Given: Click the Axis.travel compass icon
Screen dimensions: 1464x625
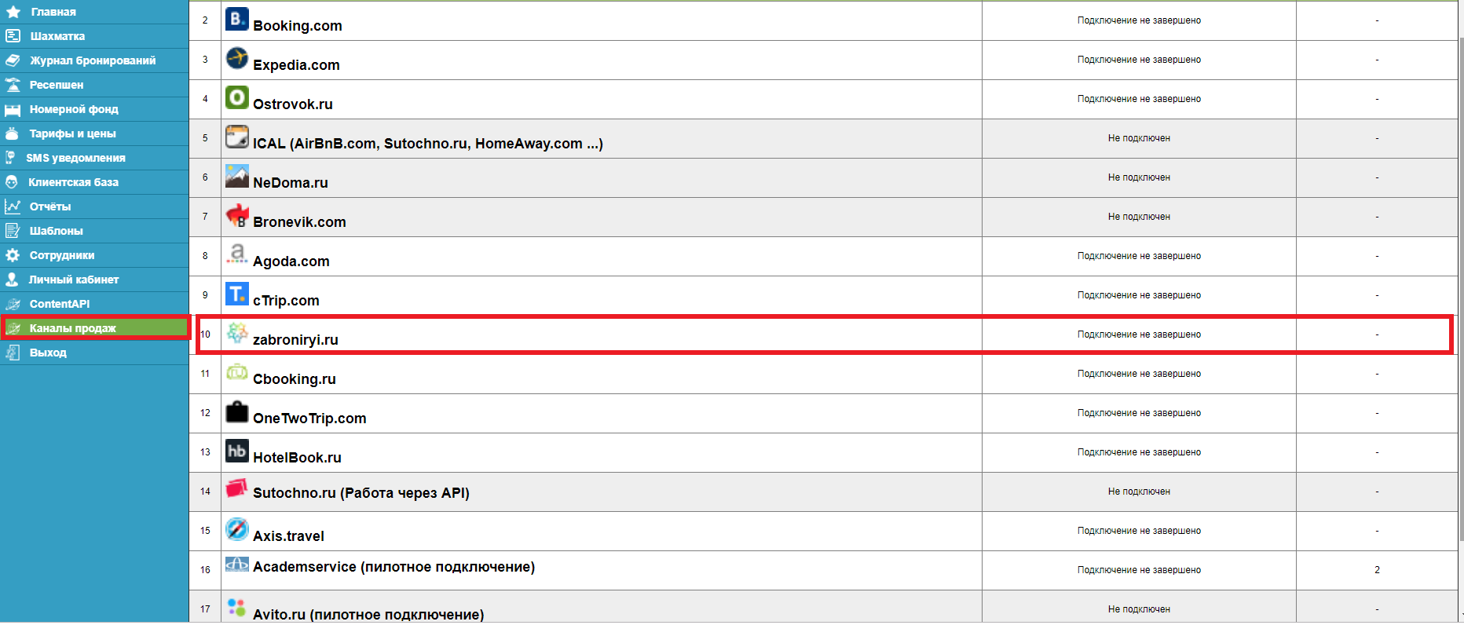Looking at the screenshot, I should pos(237,529).
